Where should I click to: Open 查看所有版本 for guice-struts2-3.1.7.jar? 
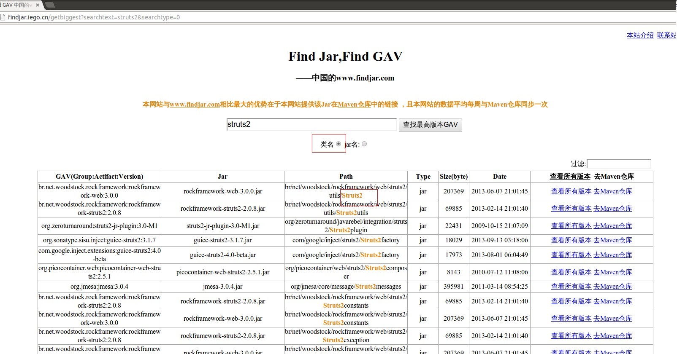(x=571, y=240)
